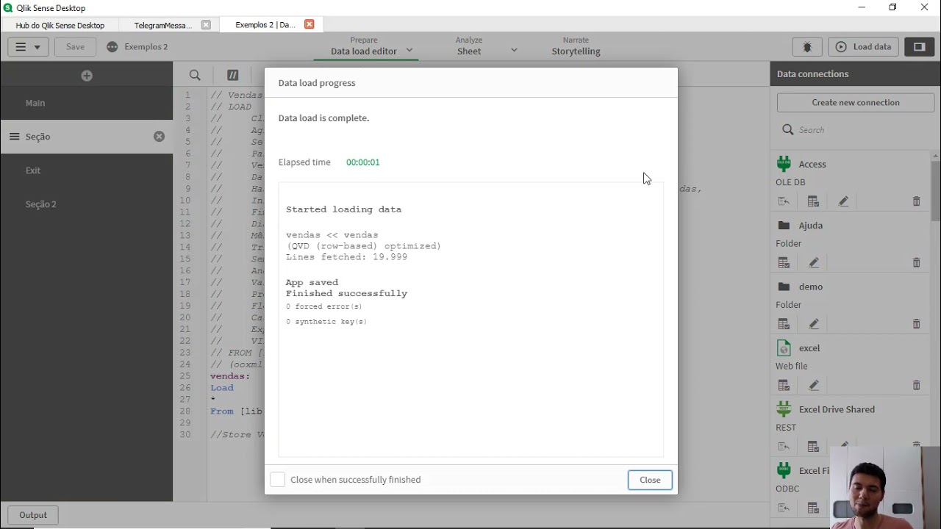Viewport: 941px width, 529px height.
Task: Click the data connections scrollbar
Action: pos(935,191)
